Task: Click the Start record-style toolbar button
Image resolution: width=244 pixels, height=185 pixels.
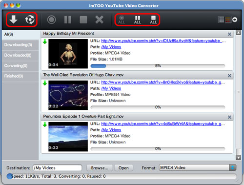Action: tap(52, 20)
